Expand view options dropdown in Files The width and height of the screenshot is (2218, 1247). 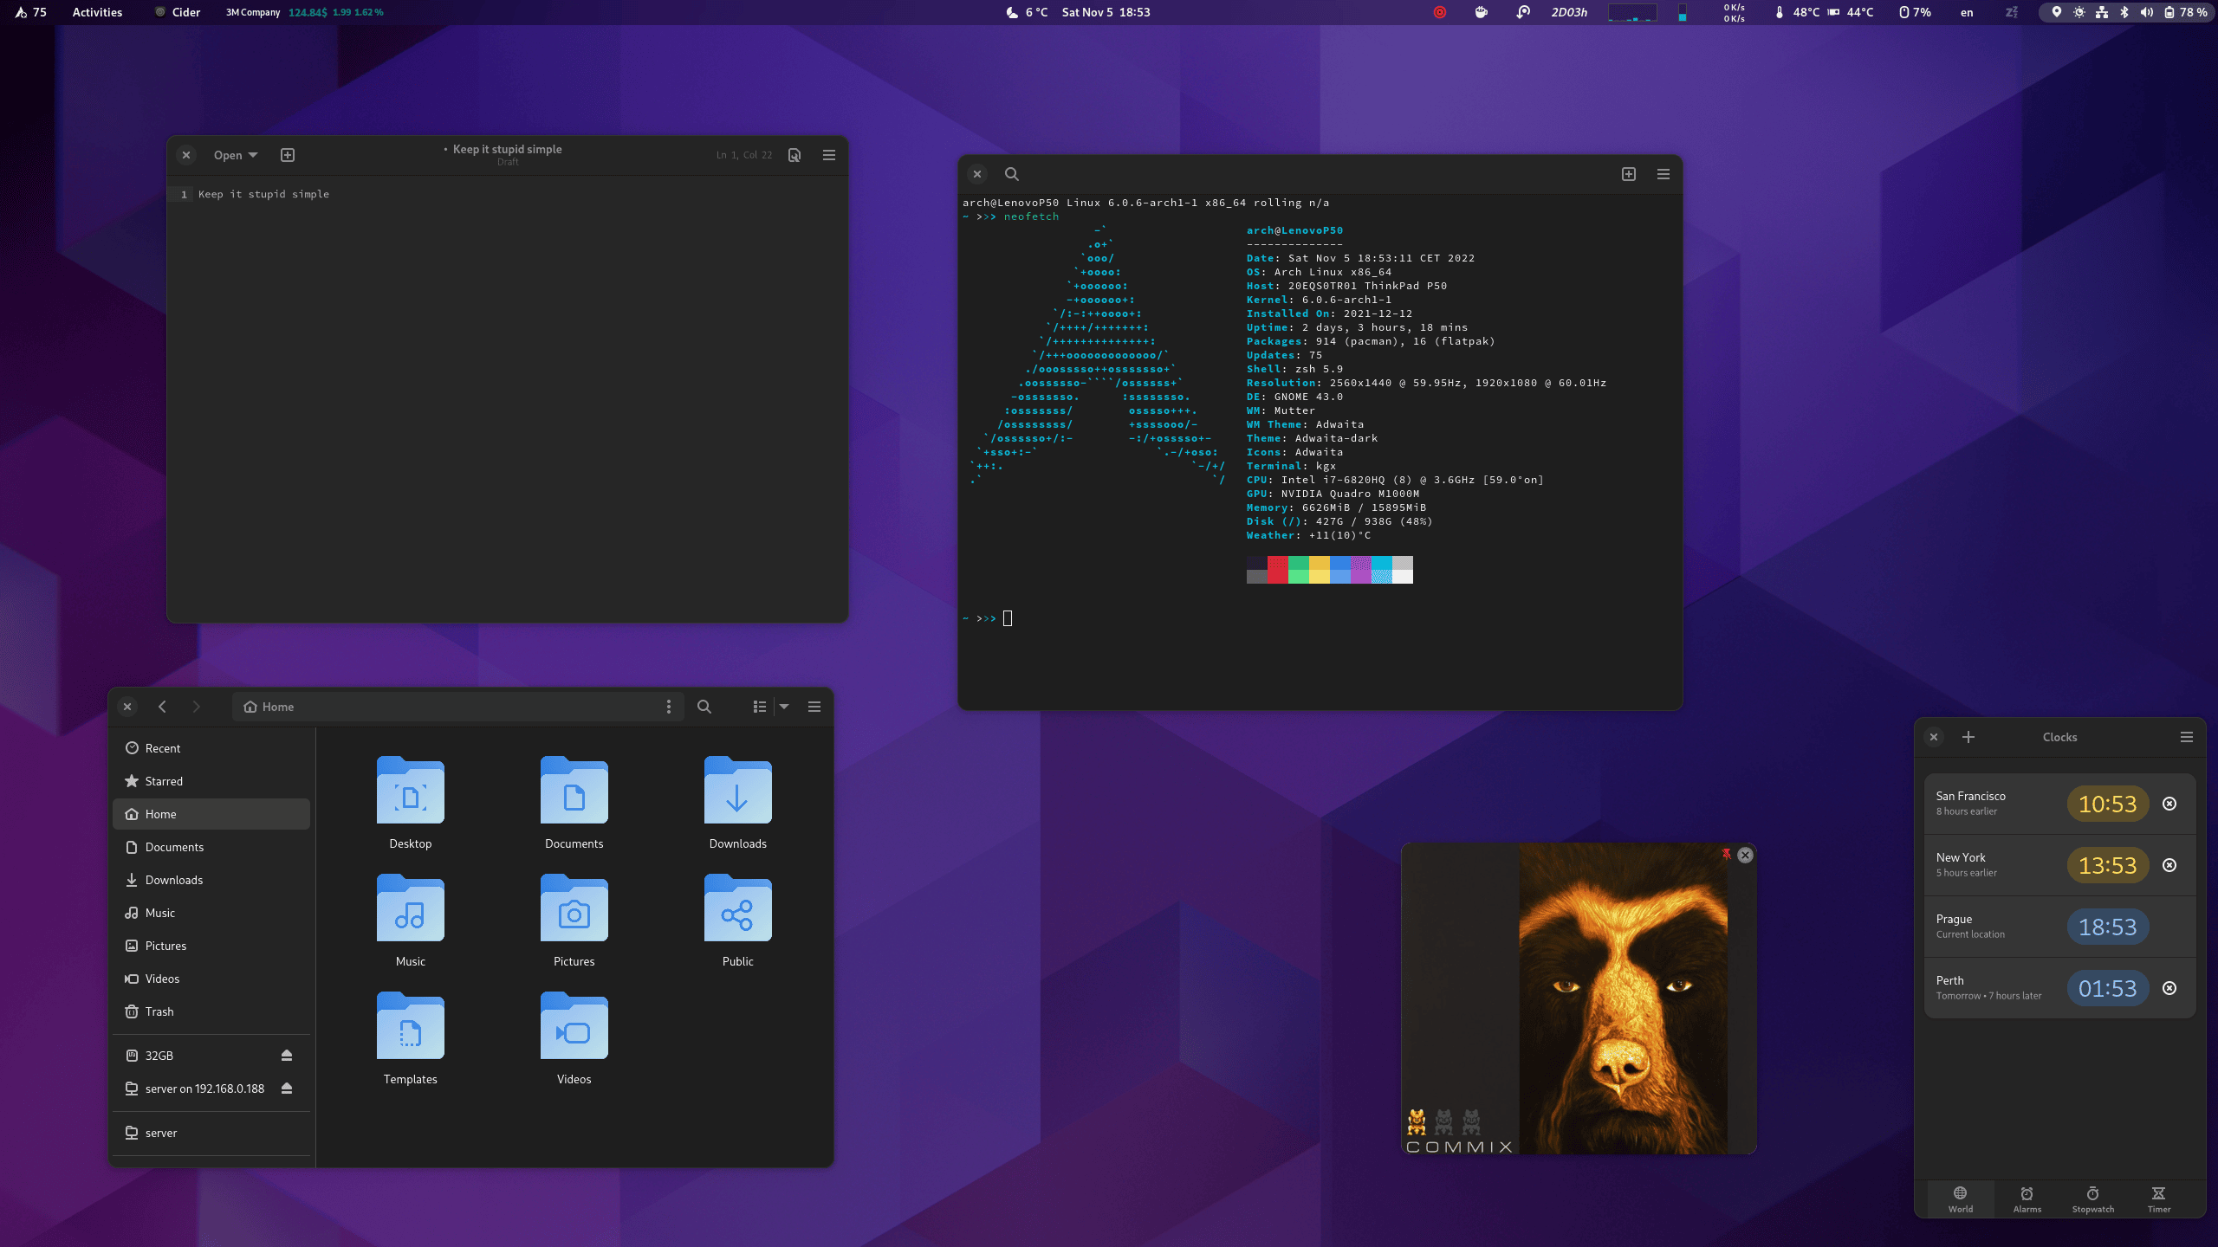pos(784,707)
